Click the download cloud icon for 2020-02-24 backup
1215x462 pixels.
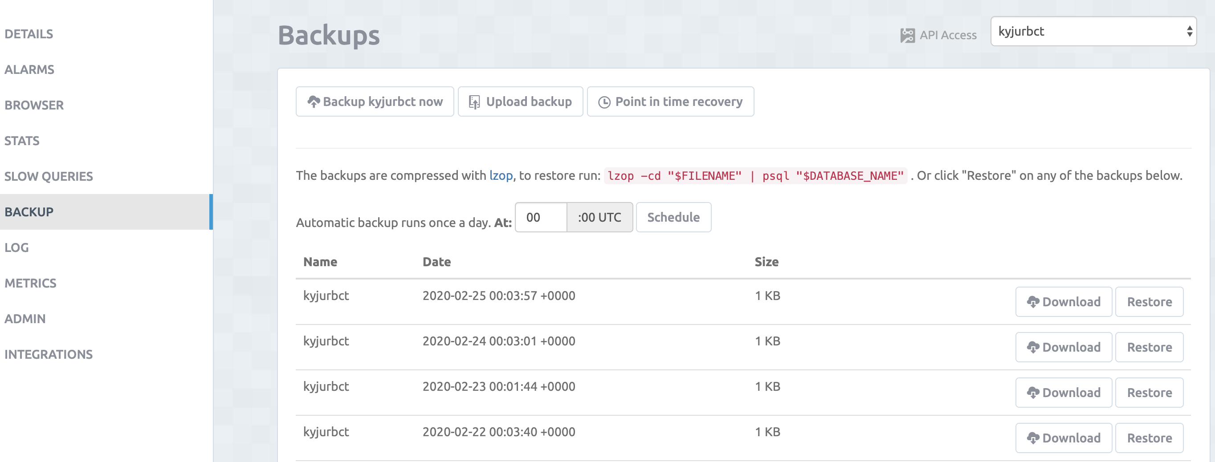pos(1033,348)
